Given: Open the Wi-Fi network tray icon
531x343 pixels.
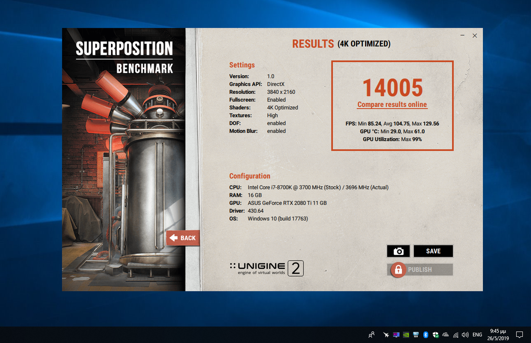Looking at the screenshot, I should coord(456,335).
